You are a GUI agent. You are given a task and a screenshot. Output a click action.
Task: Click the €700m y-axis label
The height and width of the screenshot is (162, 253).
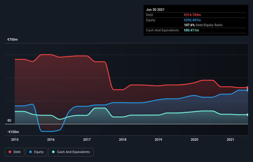point(13,39)
